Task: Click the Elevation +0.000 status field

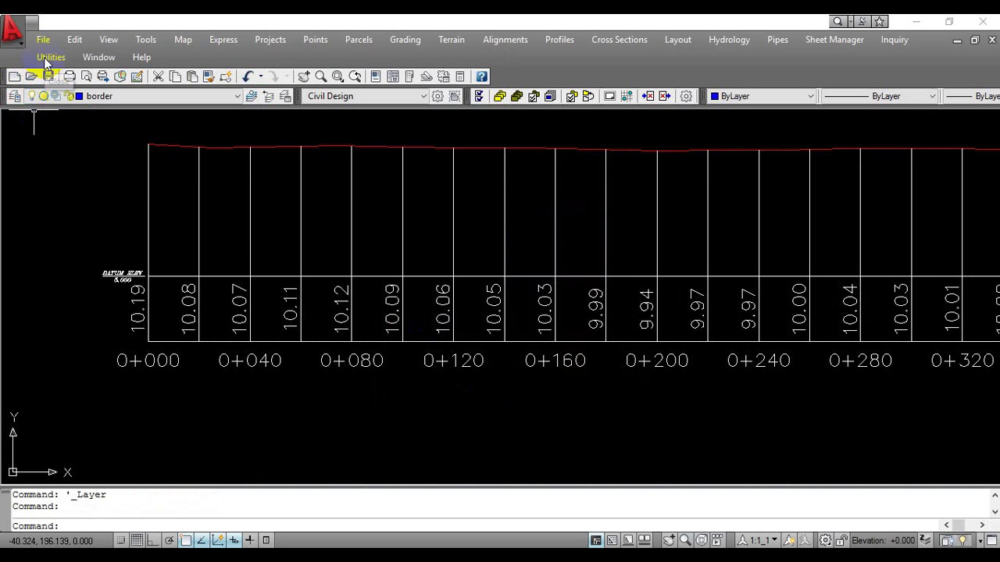Action: [884, 540]
